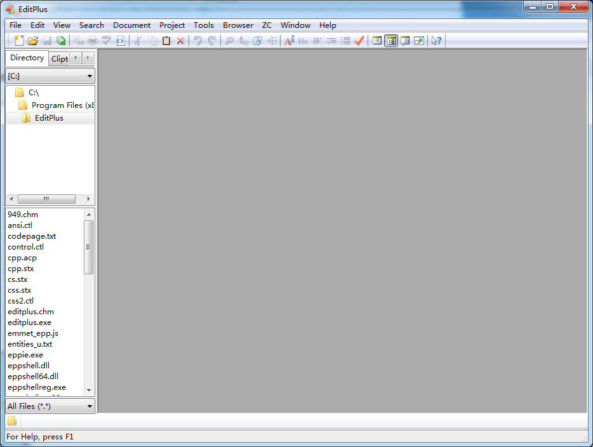The image size is (593, 447).
Task: Click the context Help arrow-question icon
Action: point(436,41)
